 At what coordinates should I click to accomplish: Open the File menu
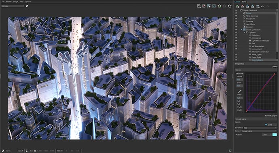pos(3,2)
